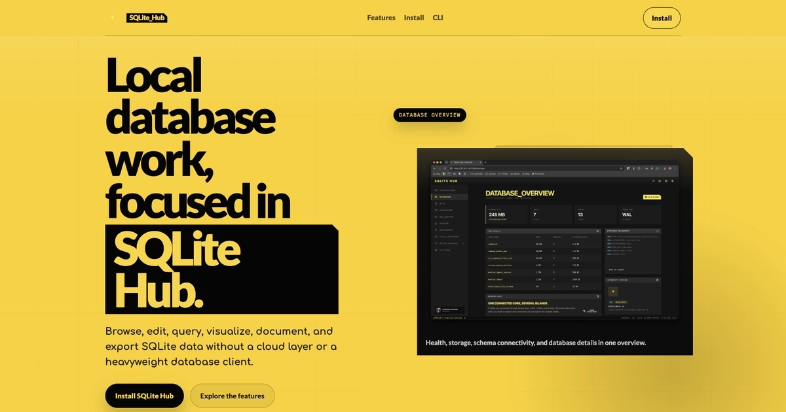Click the highlighted "SQLite Hub." headline text
This screenshot has height=412, width=786.
point(221,269)
